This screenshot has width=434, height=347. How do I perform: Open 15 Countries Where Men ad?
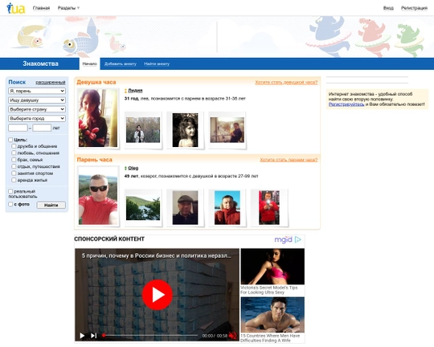click(x=272, y=320)
